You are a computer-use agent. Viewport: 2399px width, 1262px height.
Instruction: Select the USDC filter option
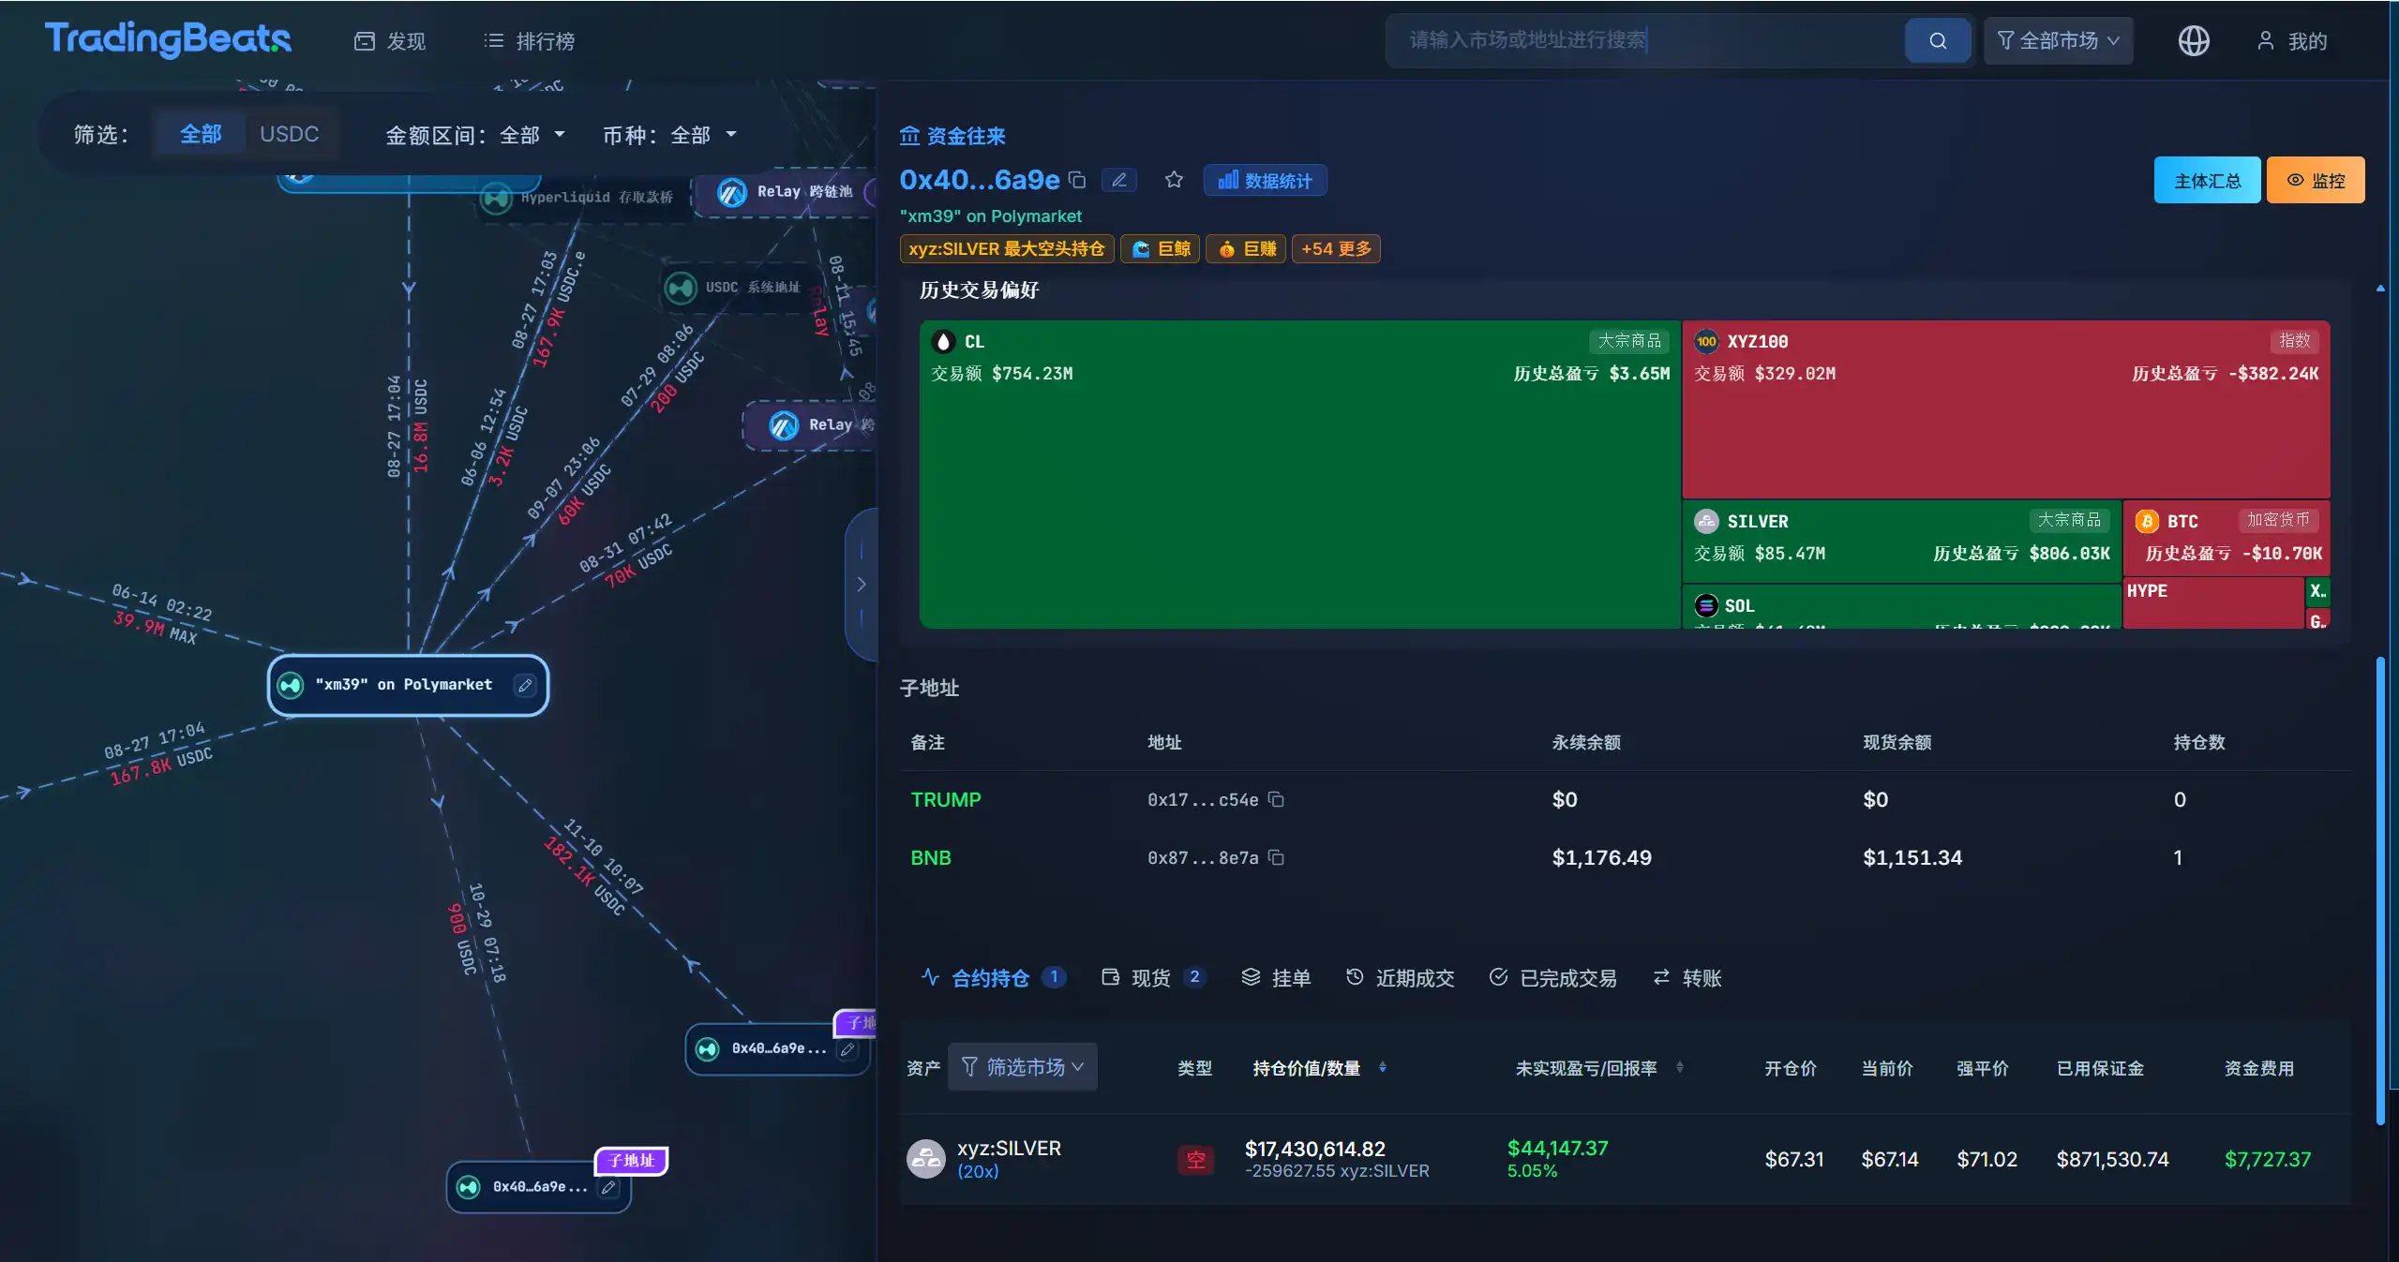pyautogui.click(x=289, y=134)
